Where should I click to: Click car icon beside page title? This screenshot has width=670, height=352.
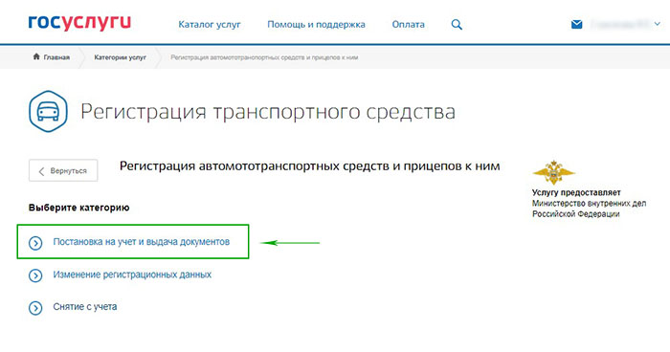pos(48,112)
